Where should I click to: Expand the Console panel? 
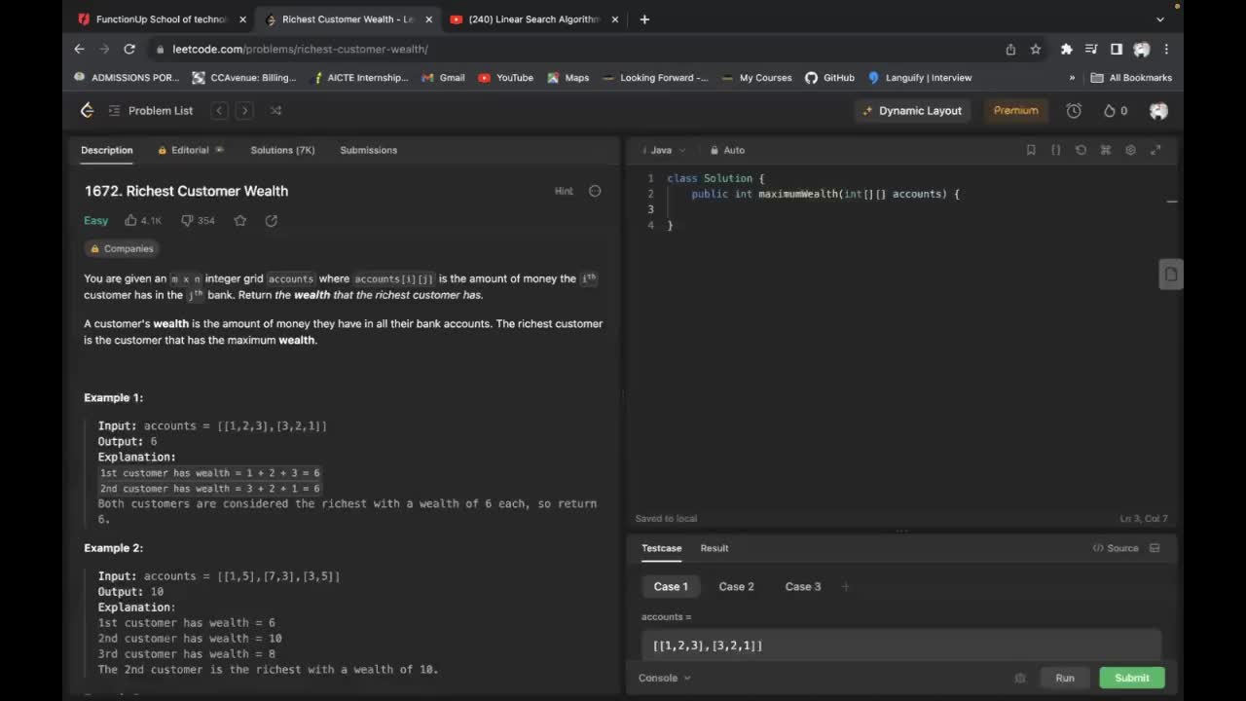point(665,678)
